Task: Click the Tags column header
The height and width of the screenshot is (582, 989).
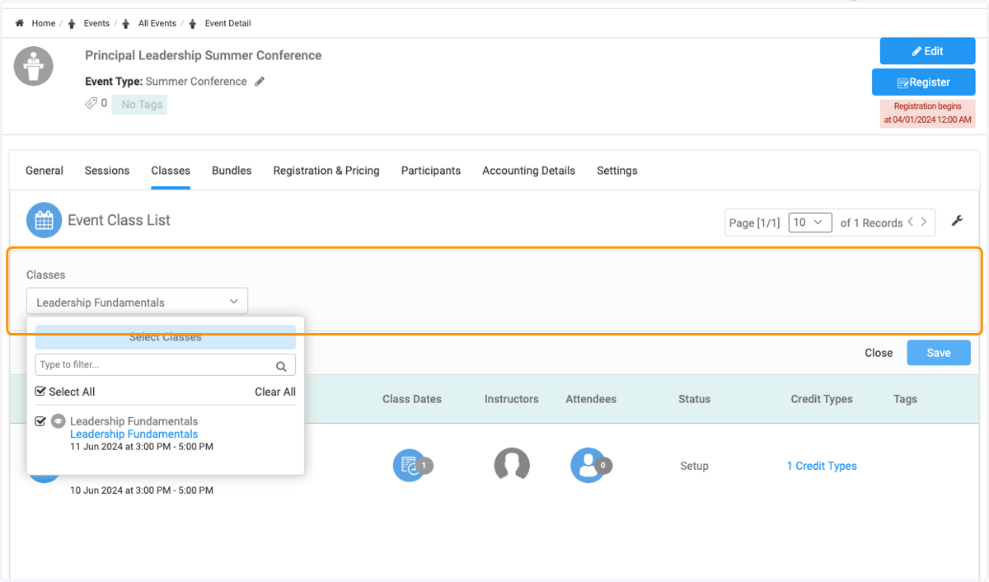Action: 905,399
